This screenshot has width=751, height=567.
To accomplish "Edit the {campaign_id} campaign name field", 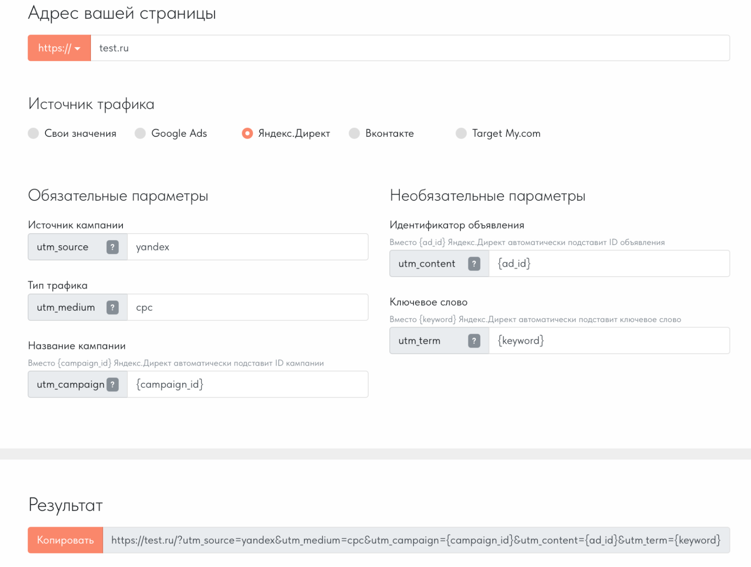I will [247, 384].
